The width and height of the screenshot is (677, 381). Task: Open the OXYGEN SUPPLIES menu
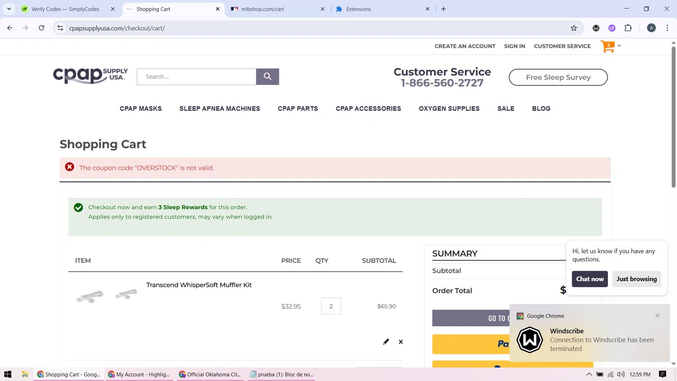point(449,109)
